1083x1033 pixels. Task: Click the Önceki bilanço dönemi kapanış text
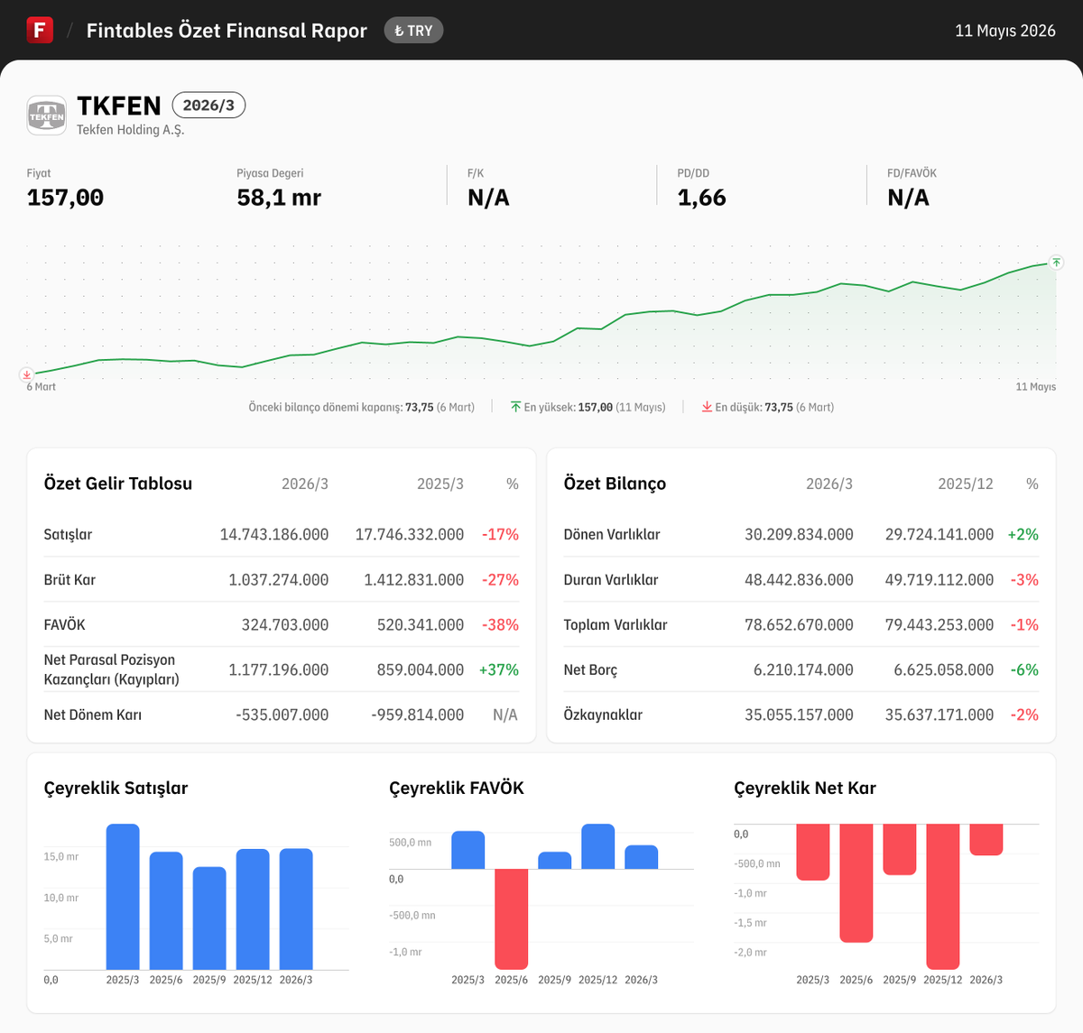[362, 408]
